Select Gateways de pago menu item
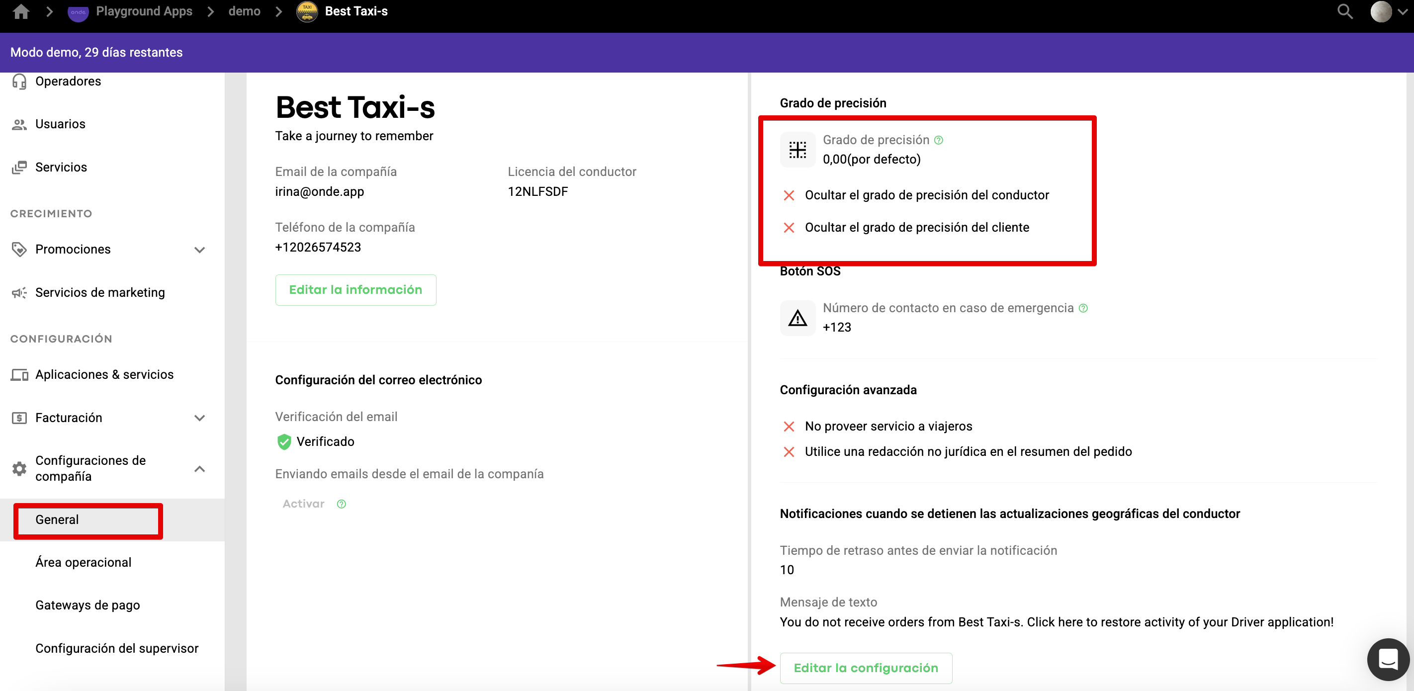The width and height of the screenshot is (1414, 691). pyautogui.click(x=88, y=605)
